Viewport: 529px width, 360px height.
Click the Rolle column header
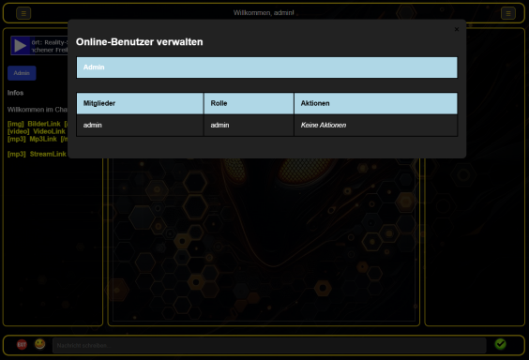(249, 103)
